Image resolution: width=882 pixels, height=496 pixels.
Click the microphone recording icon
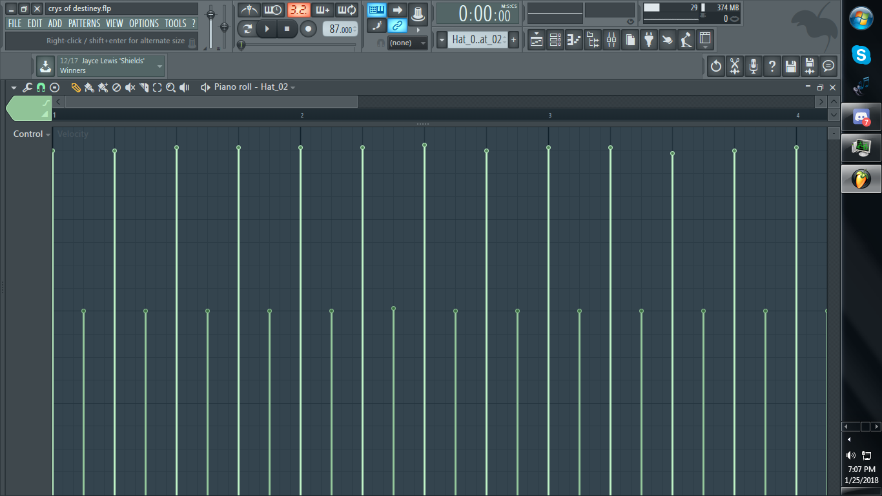[x=754, y=66]
